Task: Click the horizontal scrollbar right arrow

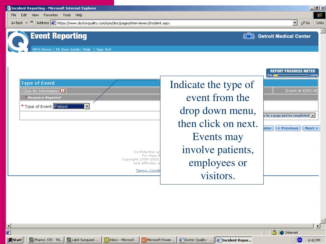Action: tap(318, 226)
